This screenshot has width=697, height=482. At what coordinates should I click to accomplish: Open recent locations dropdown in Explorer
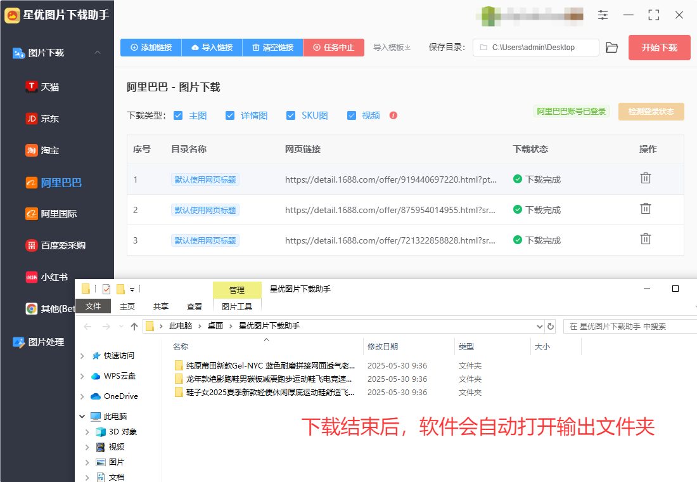coord(122,327)
